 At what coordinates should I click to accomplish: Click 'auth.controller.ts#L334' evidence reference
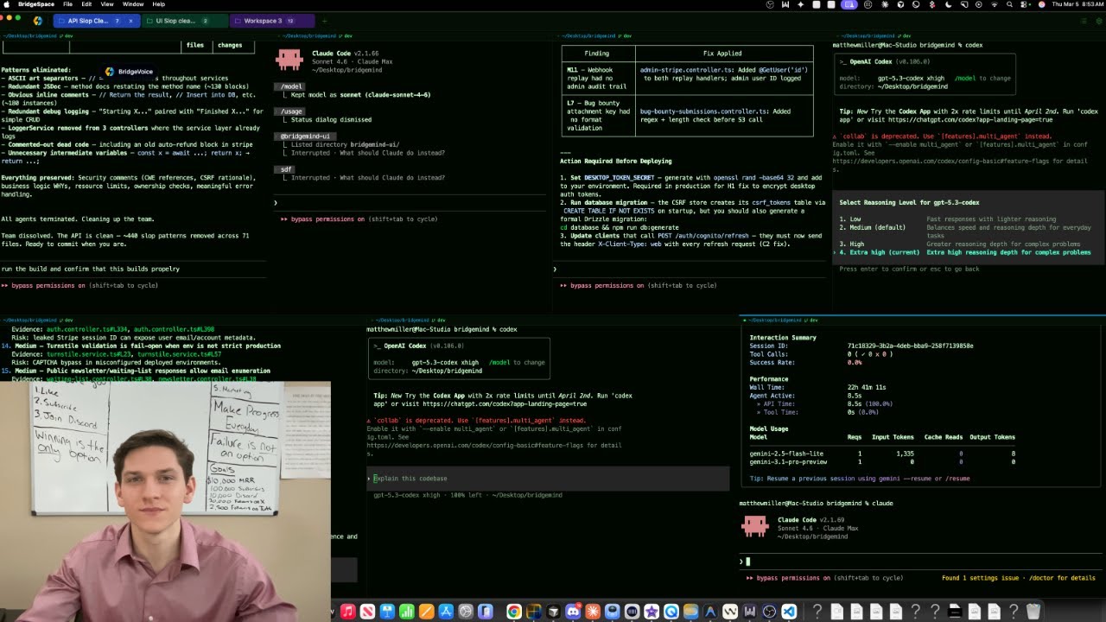86,329
